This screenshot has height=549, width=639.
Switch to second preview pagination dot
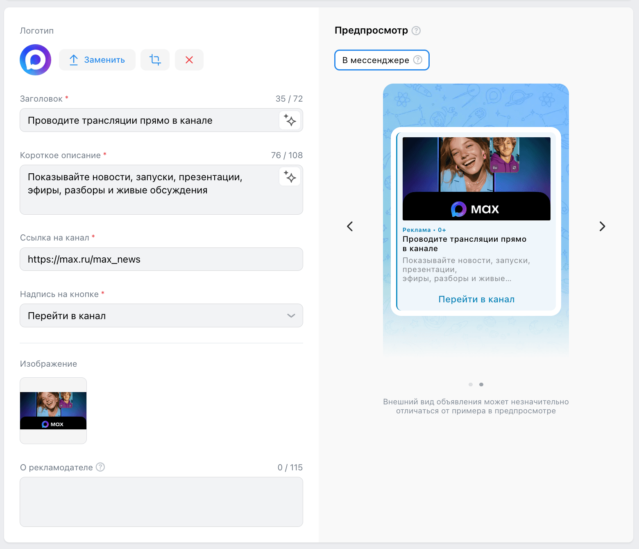pos(481,384)
